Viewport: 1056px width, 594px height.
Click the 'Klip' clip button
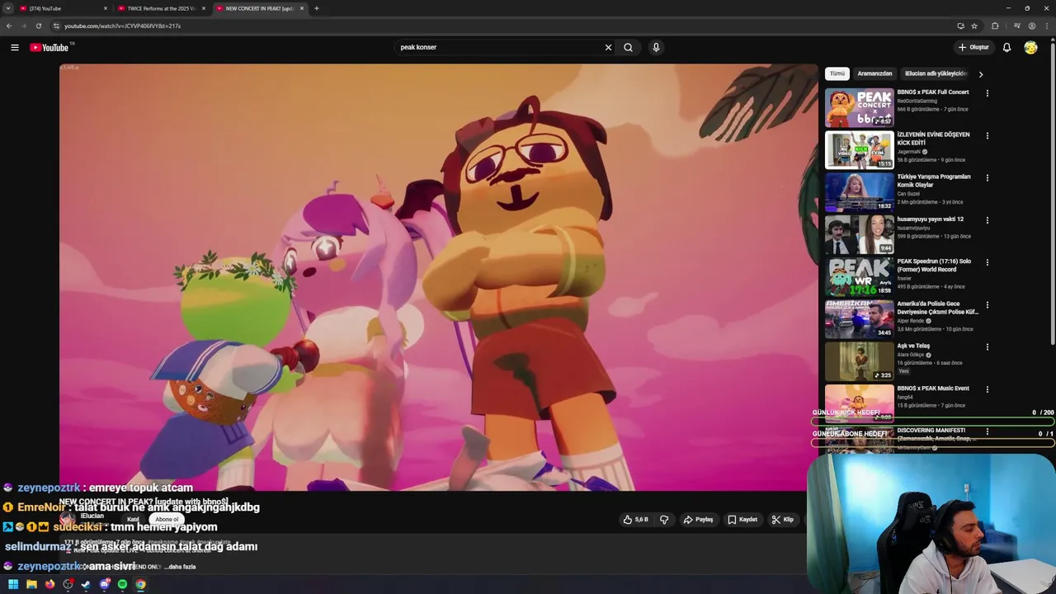click(782, 520)
